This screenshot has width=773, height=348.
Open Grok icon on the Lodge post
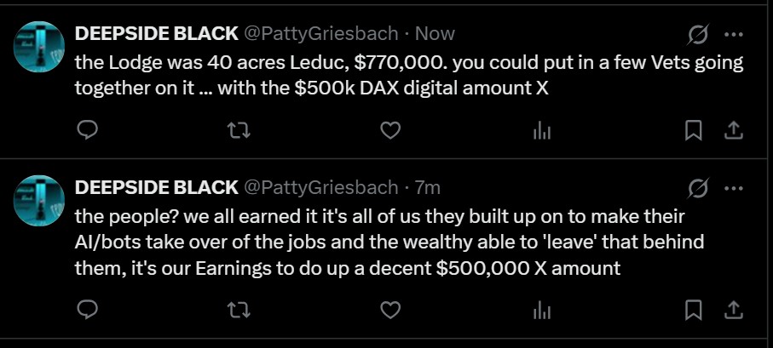[698, 35]
